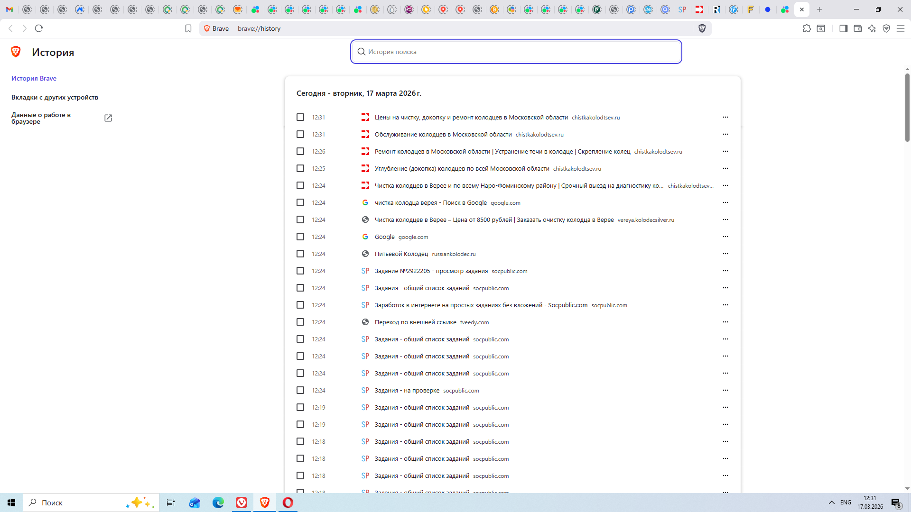Open the Extensions puzzle icon
Image resolution: width=911 pixels, height=512 pixels.
pos(807,28)
